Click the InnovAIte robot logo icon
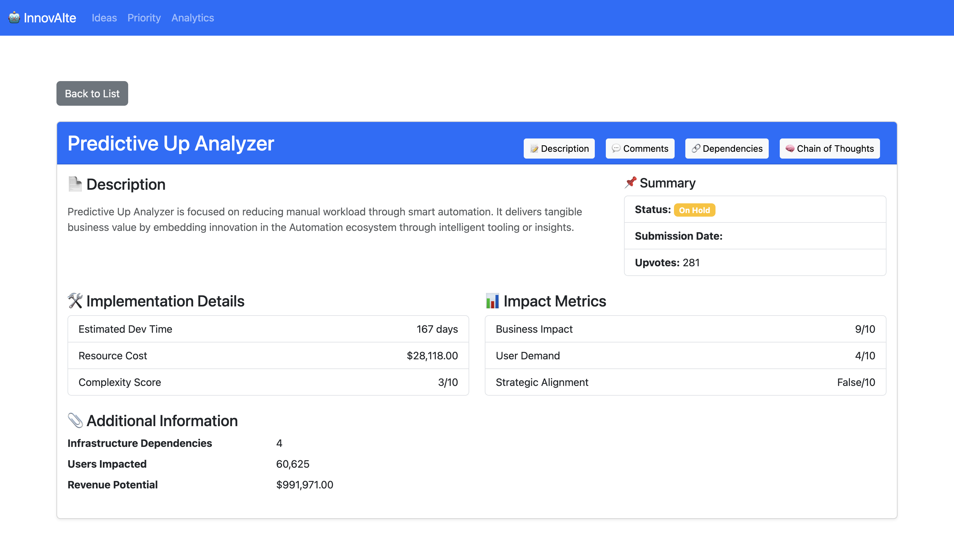 coord(14,18)
